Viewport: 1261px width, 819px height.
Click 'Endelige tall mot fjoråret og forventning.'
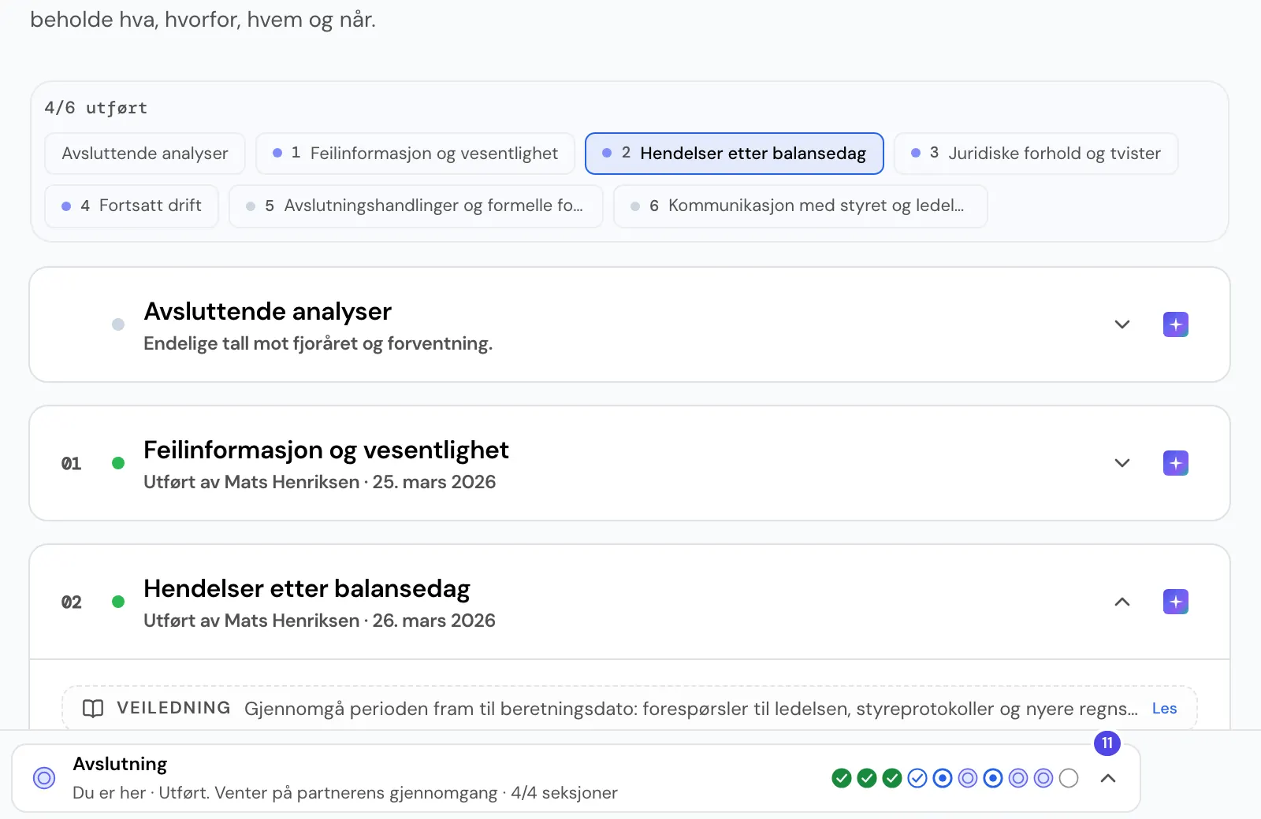coord(318,343)
